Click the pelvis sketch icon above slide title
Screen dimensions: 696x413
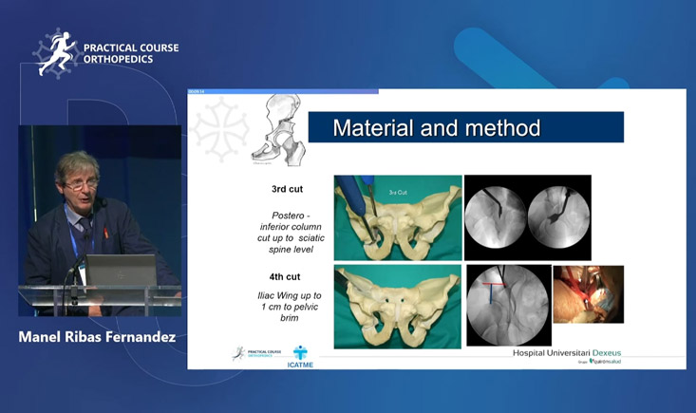click(x=277, y=130)
